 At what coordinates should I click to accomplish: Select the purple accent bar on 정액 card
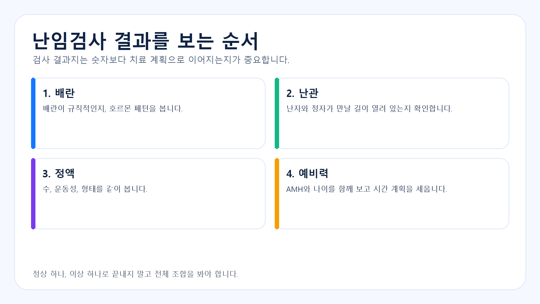click(33, 194)
